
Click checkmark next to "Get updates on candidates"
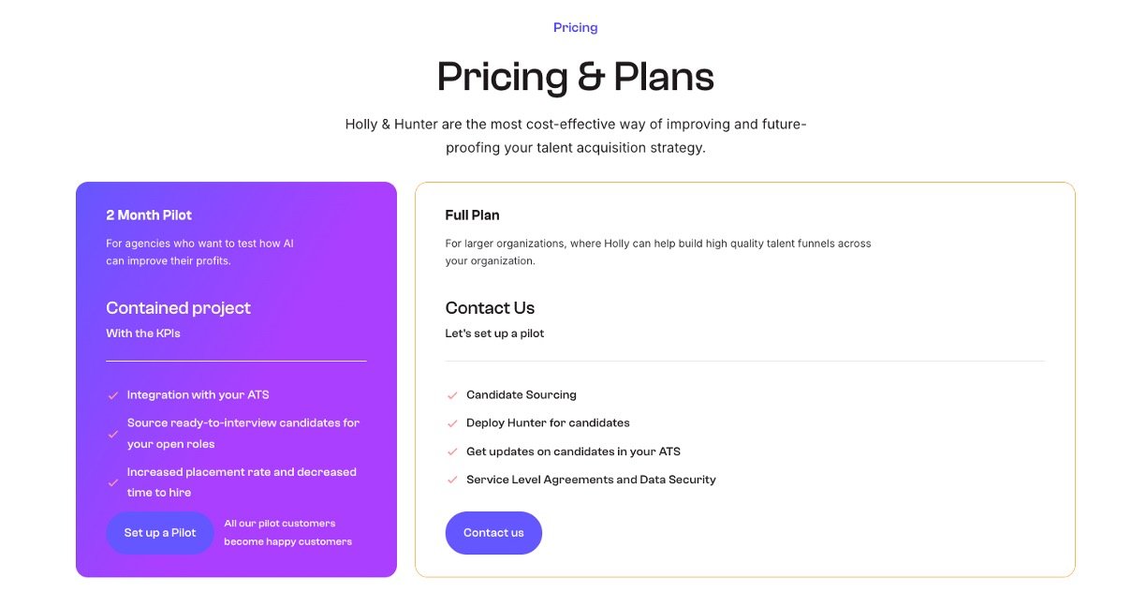click(x=452, y=452)
